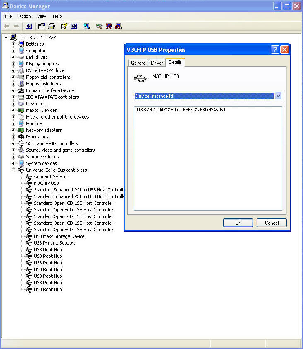Click the Floppy disk controllers icon

21,77
